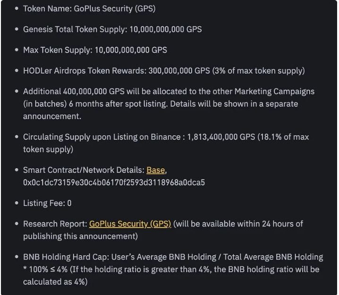
Task: Click the Max Token Supply line
Action: tap(95, 50)
